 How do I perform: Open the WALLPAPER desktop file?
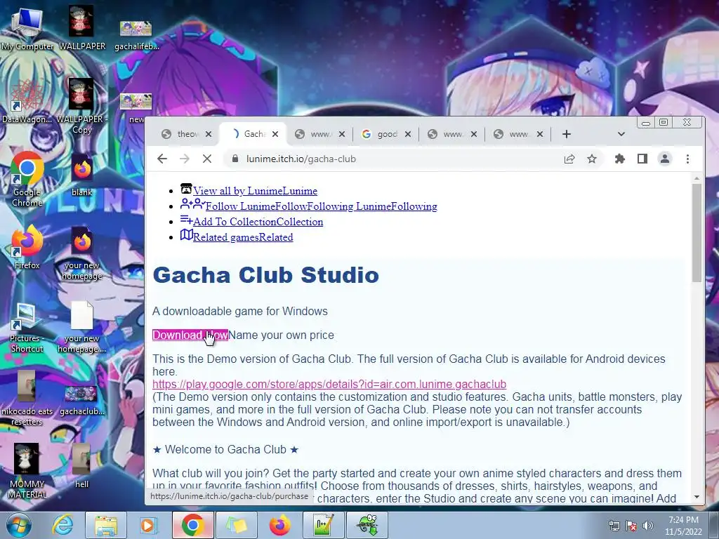click(x=81, y=28)
